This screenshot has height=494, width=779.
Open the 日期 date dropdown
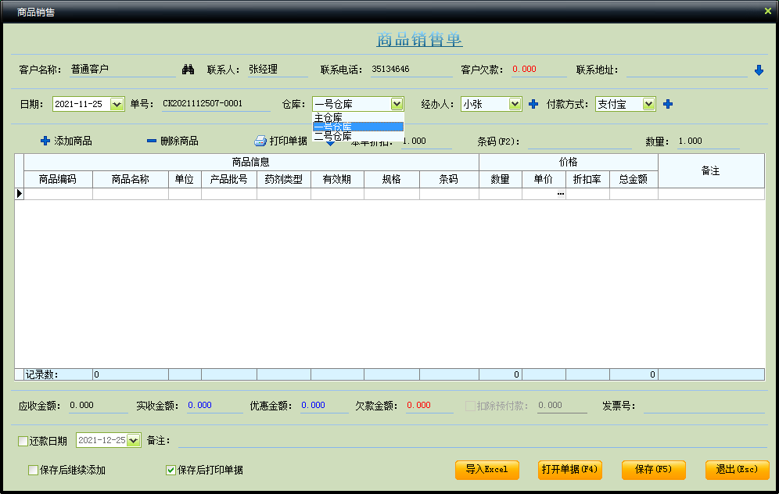pos(117,104)
